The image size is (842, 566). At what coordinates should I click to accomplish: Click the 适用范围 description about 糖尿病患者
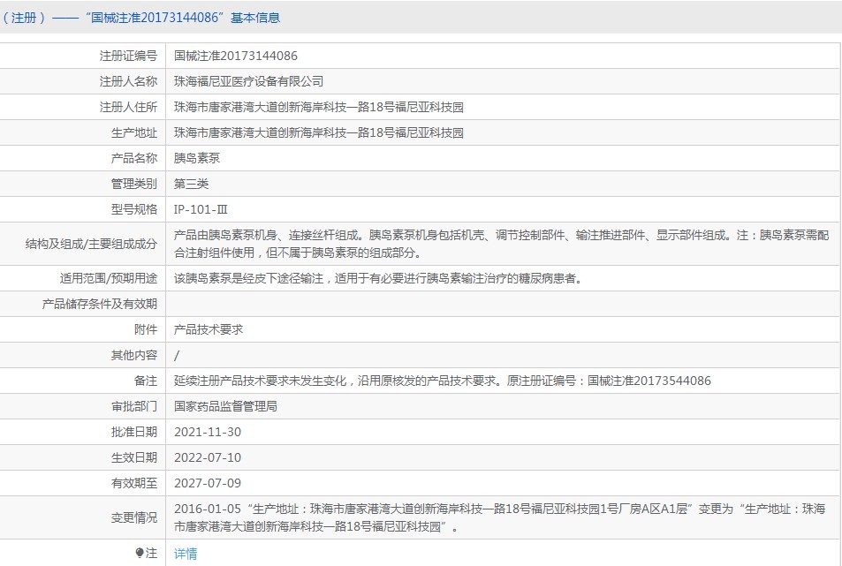[378, 278]
